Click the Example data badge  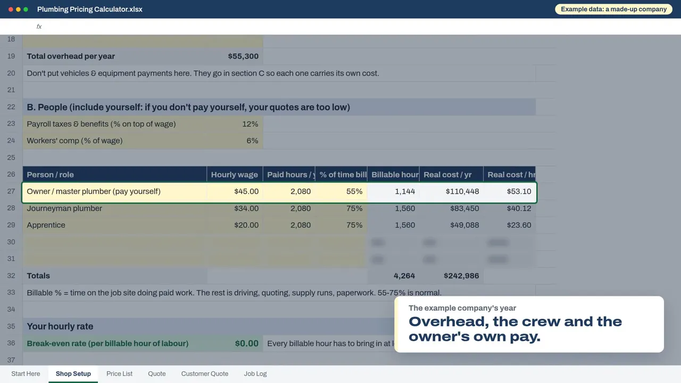613,9
